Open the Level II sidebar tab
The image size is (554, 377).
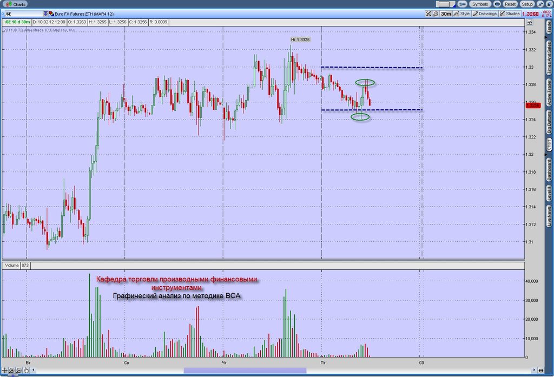point(549,193)
